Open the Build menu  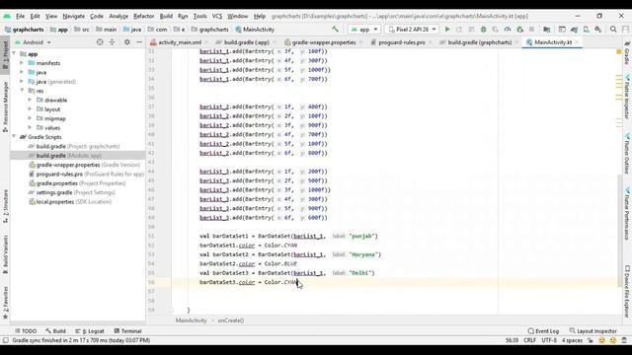(166, 16)
